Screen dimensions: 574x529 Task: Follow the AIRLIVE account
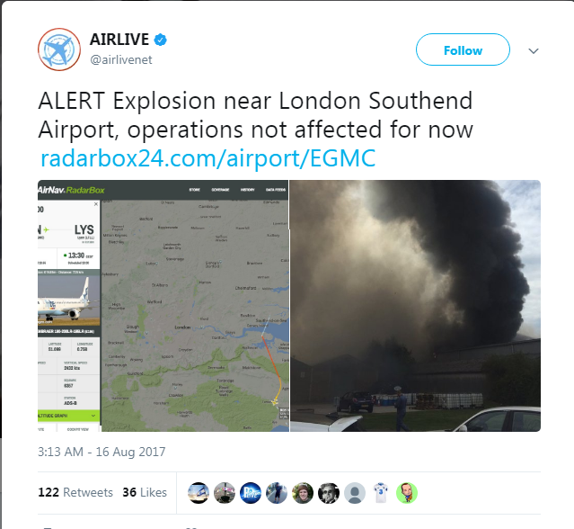(x=463, y=49)
